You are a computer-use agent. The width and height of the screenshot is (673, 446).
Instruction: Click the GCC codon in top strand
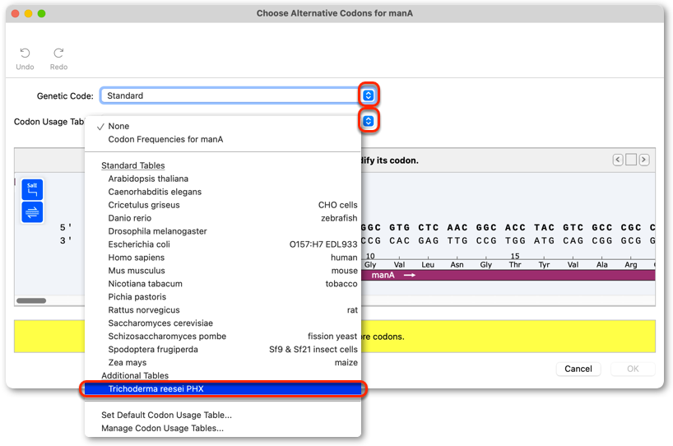pos(602,227)
